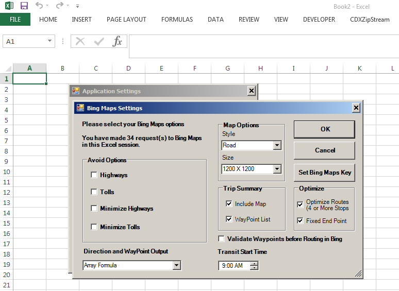Switch to the HOME ribbon tab
This screenshot has width=399, height=291.
[x=48, y=20]
